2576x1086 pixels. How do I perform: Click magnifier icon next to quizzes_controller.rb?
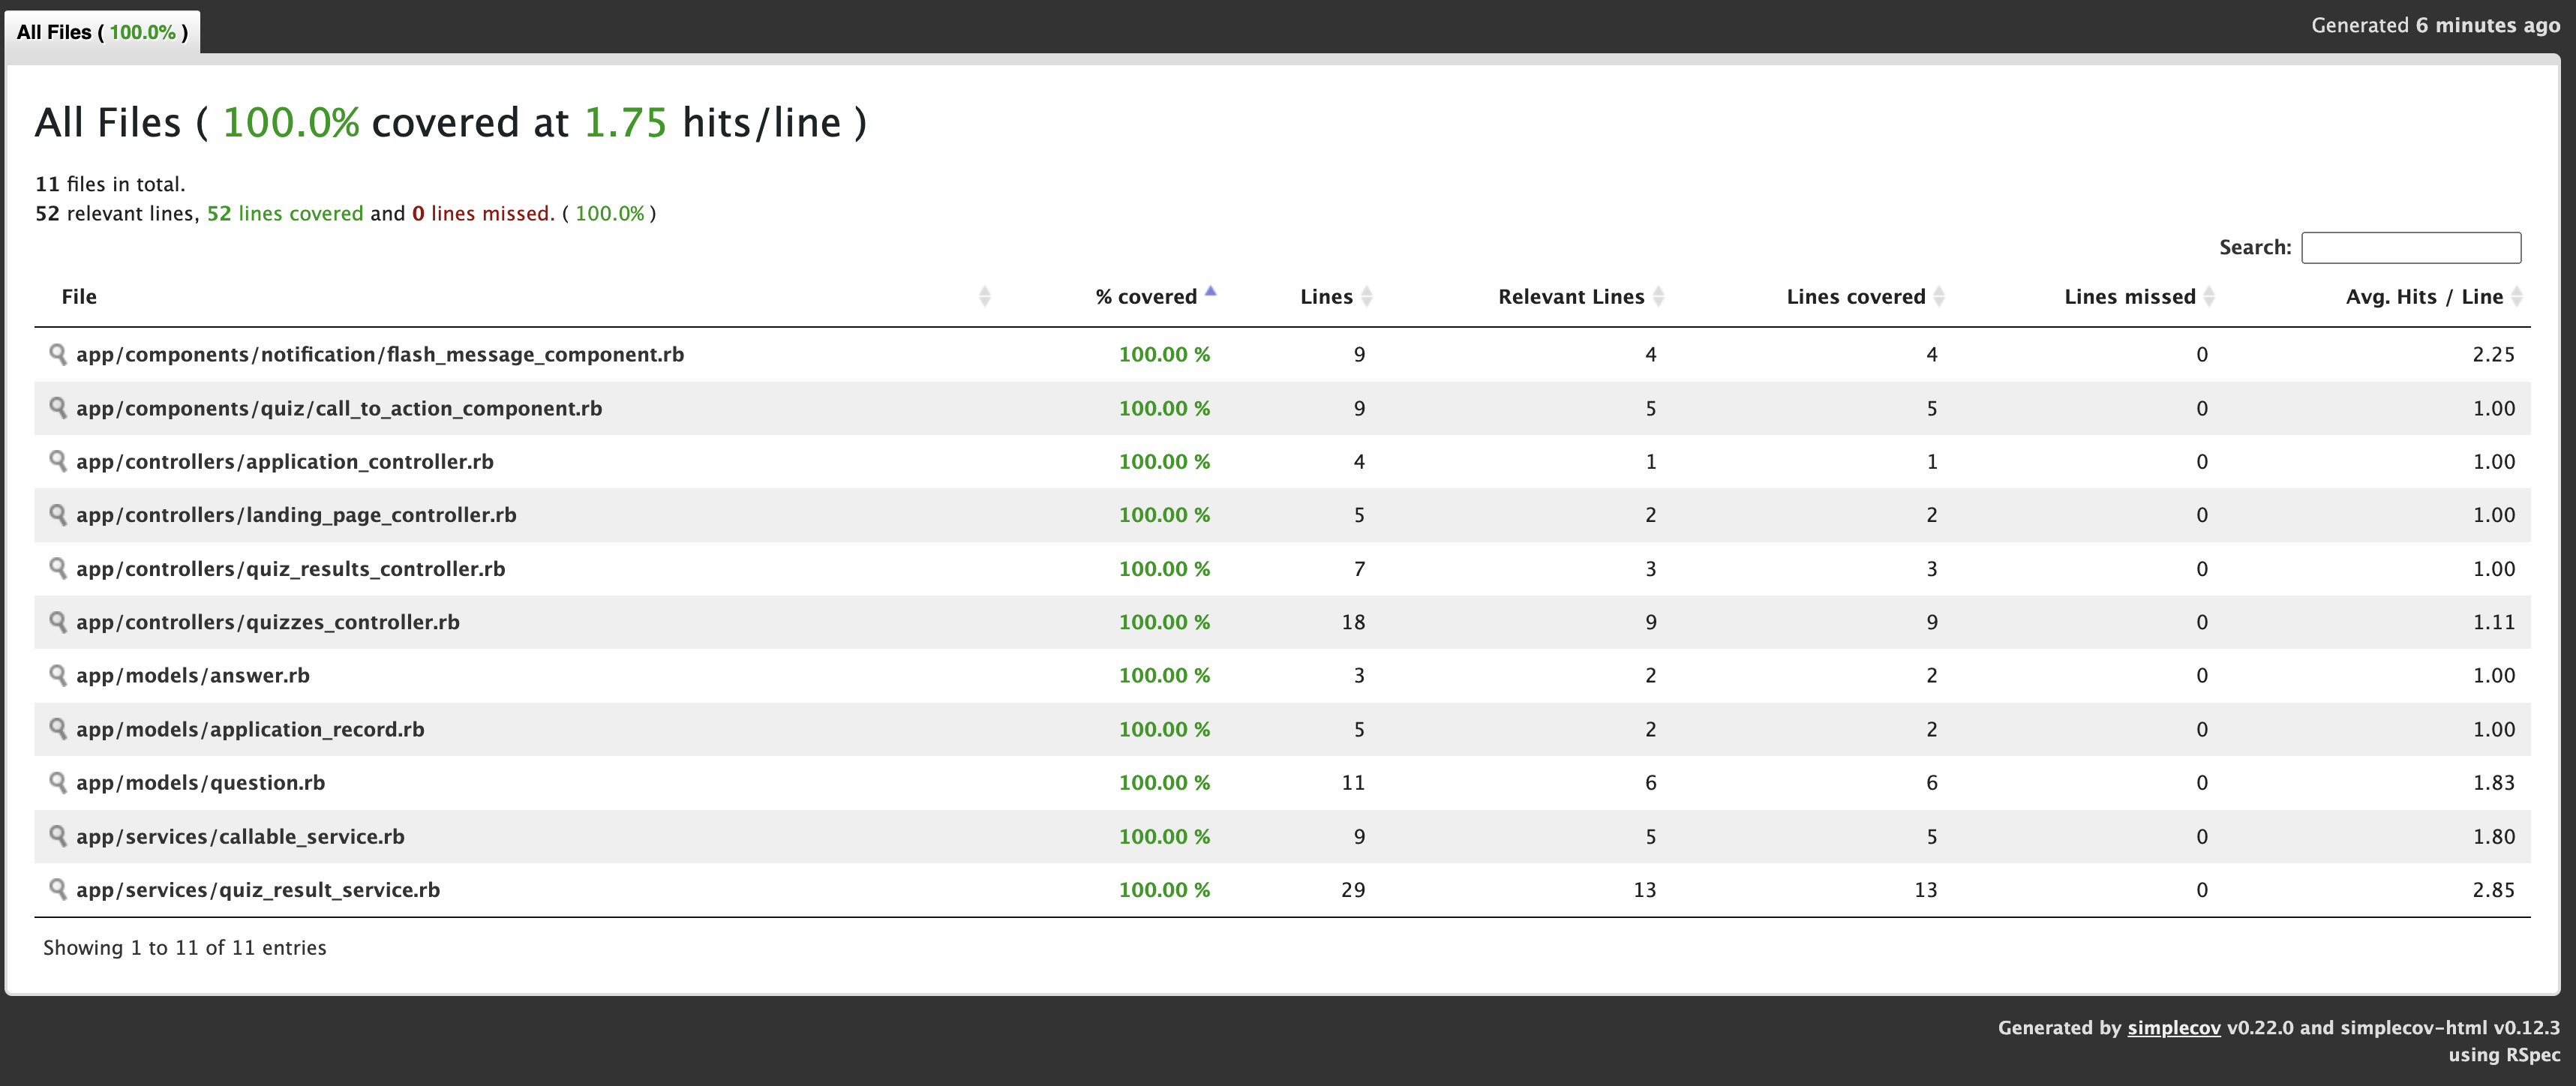(x=58, y=622)
